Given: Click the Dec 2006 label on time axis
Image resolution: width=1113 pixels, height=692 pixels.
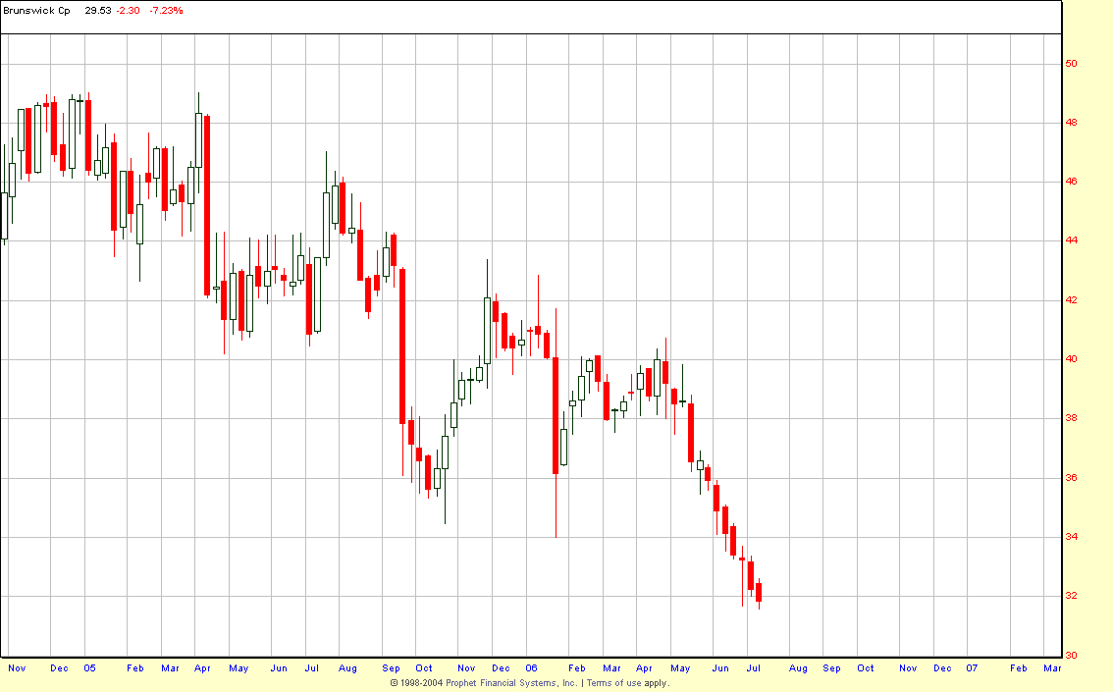Looking at the screenshot, I should tap(942, 667).
